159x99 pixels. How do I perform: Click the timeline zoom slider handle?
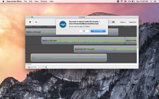pyautogui.click(x=37, y=67)
